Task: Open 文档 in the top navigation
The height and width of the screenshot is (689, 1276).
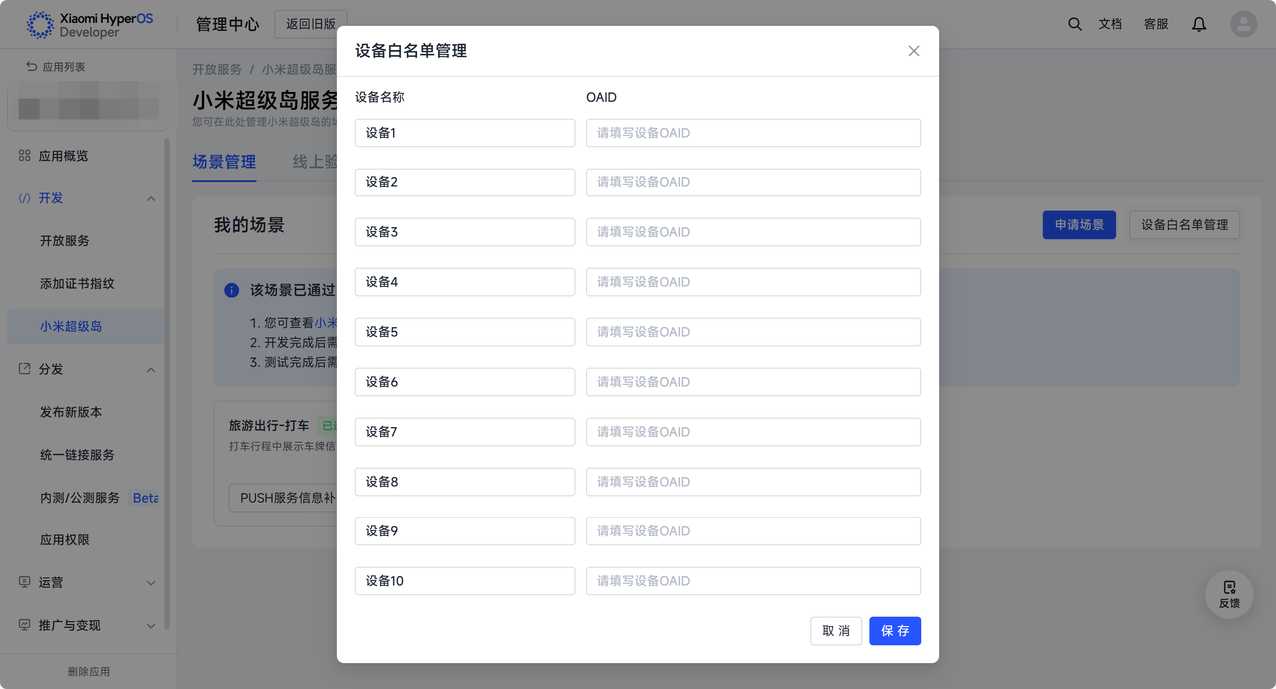Action: 1111,24
